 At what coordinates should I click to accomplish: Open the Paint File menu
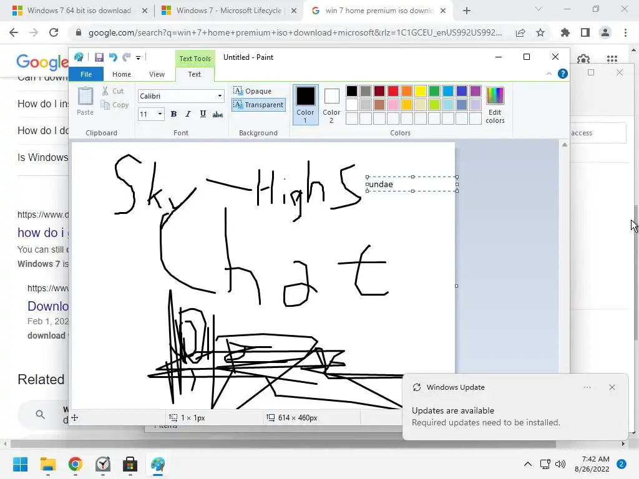(86, 74)
